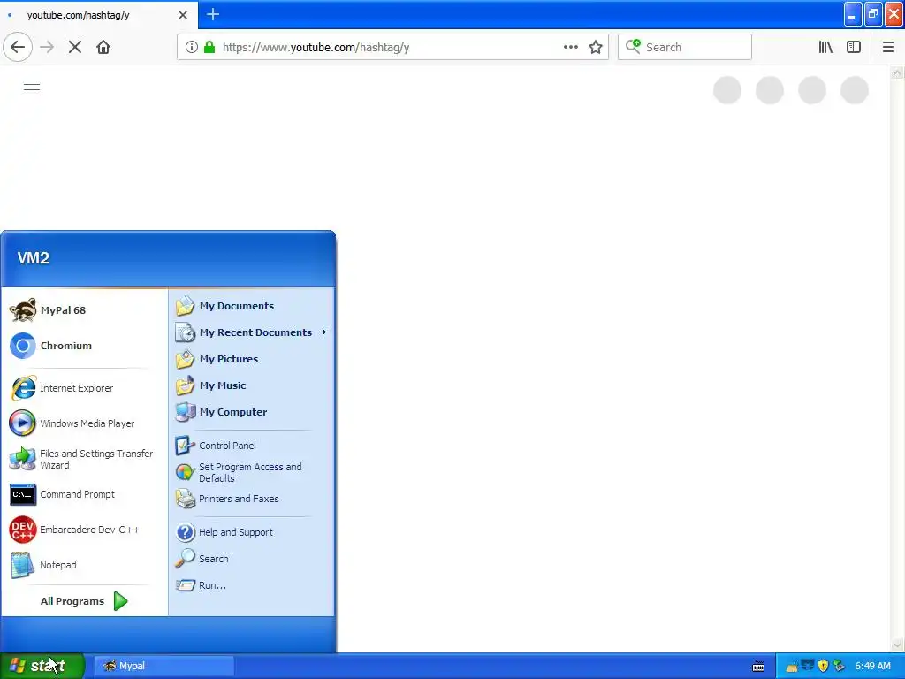Open Notepad
905x679 pixels.
(84, 565)
